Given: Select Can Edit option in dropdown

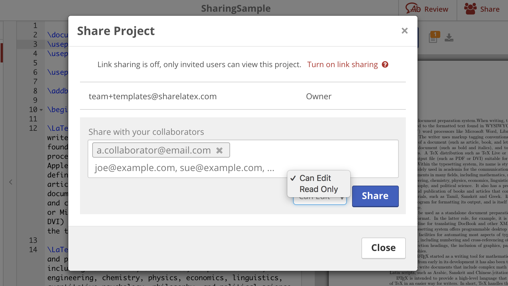Looking at the screenshot, I should [315, 178].
